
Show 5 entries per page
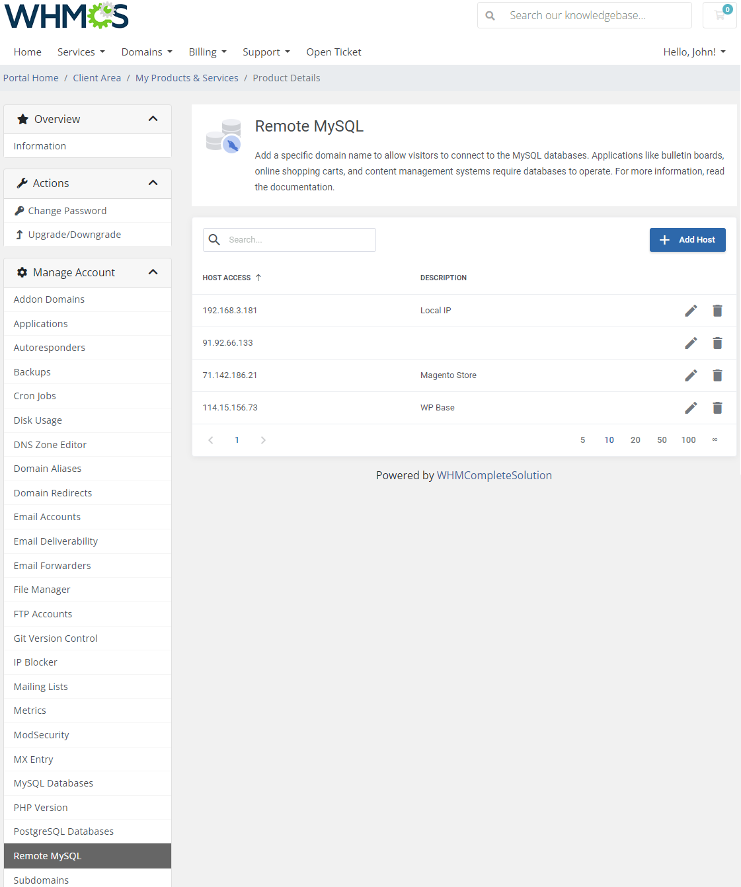point(583,440)
